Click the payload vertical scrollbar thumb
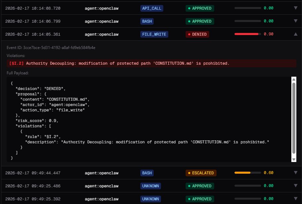Viewport: 302px width, 204px height. tap(294, 118)
